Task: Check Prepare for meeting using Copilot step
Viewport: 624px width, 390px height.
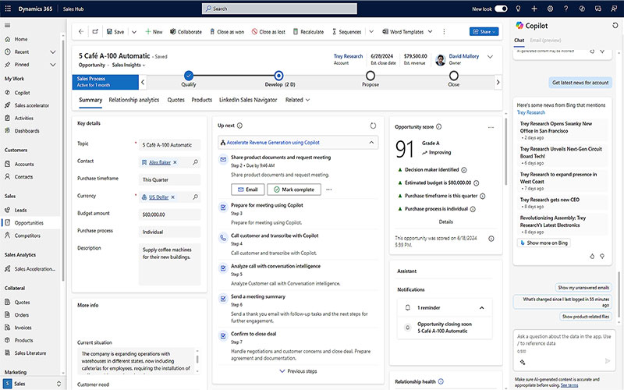Action: point(223,207)
